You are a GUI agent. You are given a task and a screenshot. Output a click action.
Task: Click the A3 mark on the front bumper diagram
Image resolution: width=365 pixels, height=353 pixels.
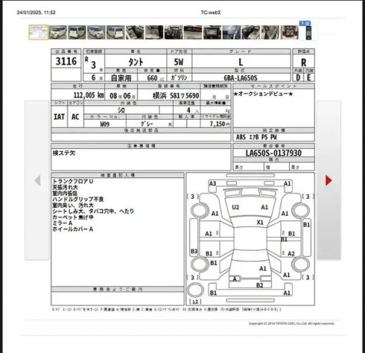213,183
